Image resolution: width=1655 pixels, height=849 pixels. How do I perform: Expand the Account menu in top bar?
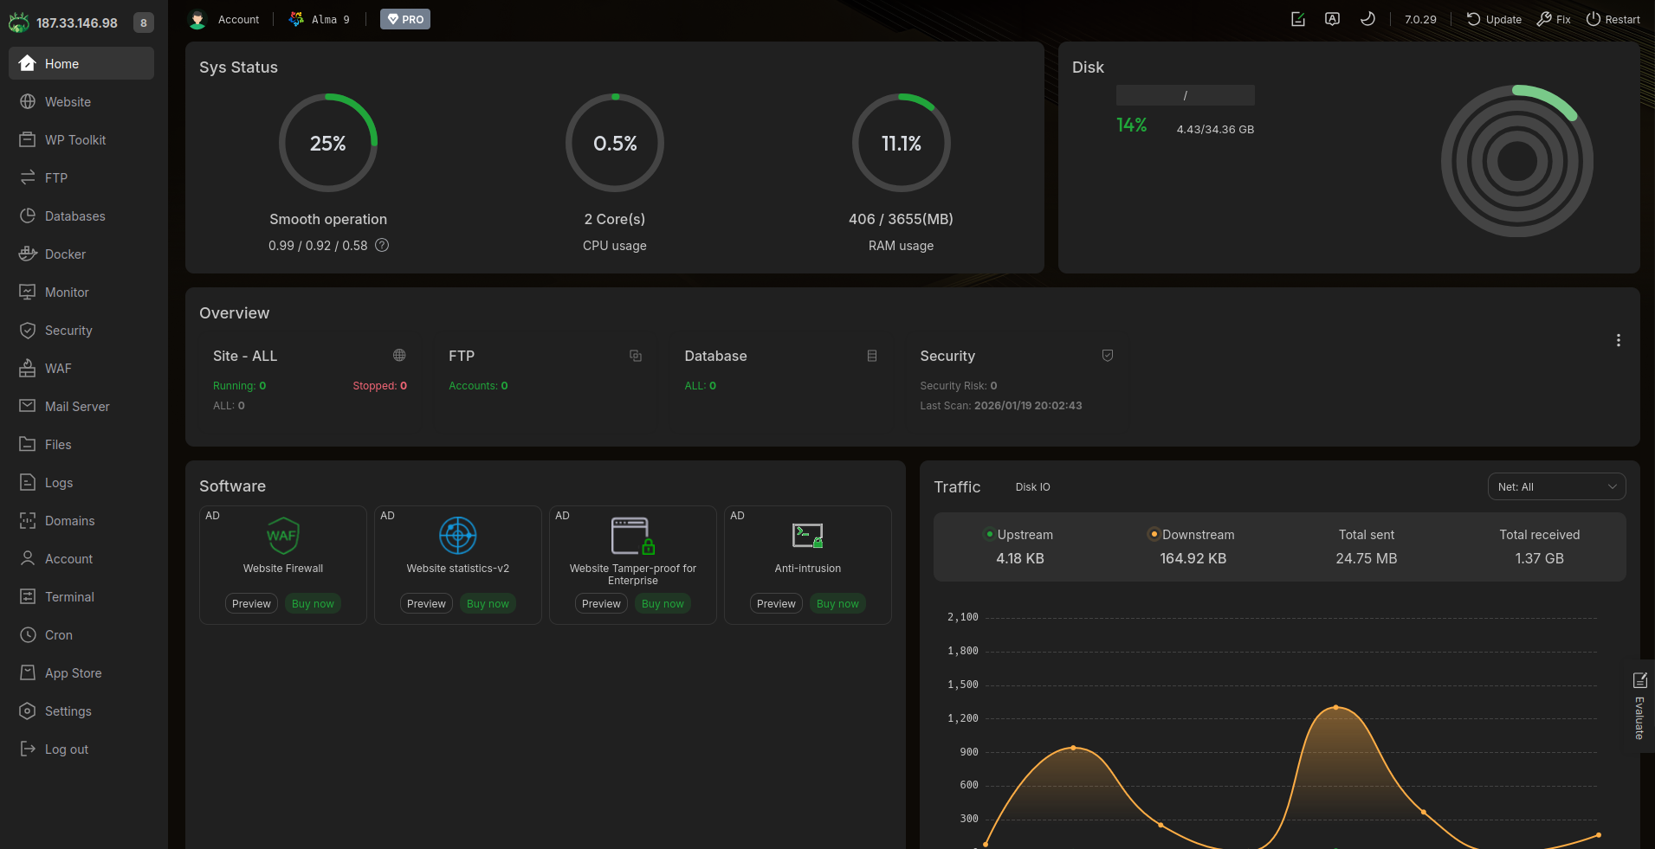click(225, 19)
